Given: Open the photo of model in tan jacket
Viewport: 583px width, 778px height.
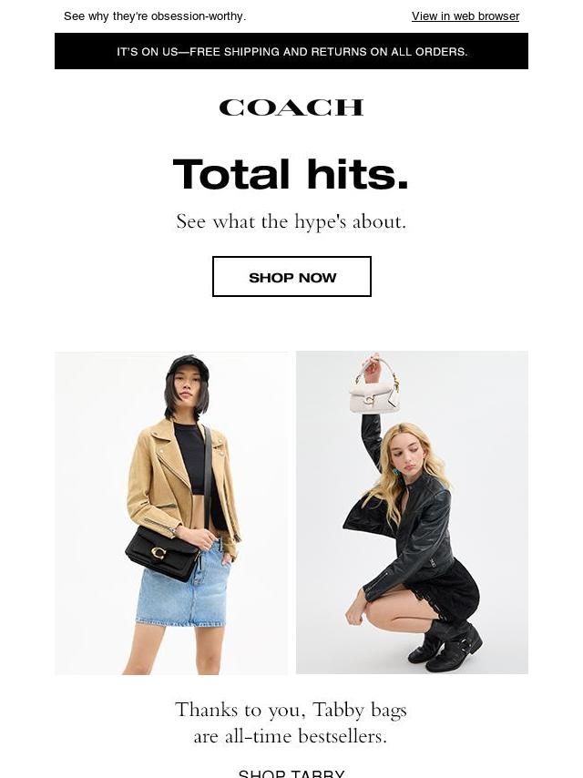Looking at the screenshot, I should pyautogui.click(x=171, y=513).
